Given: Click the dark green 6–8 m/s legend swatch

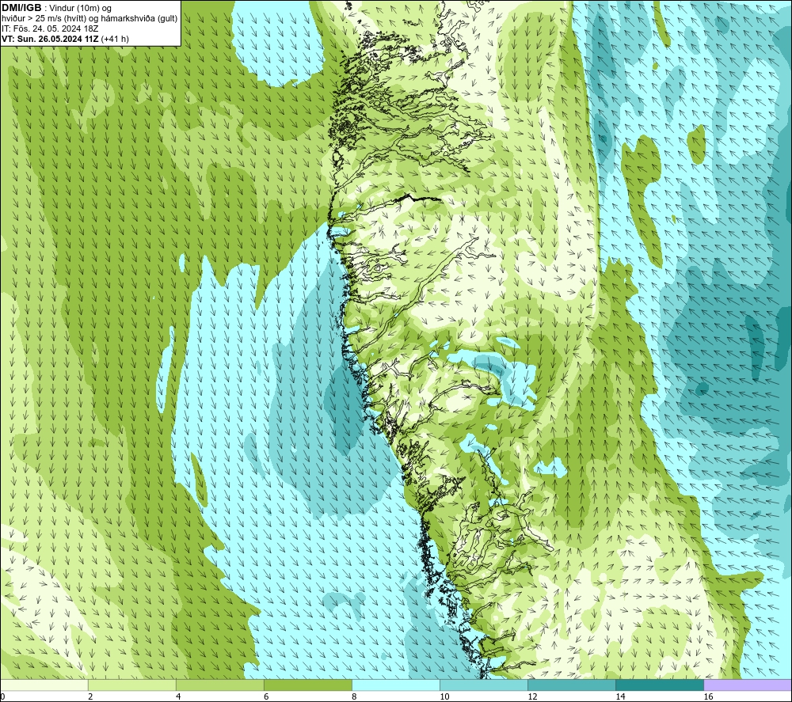Looking at the screenshot, I should 308,685.
